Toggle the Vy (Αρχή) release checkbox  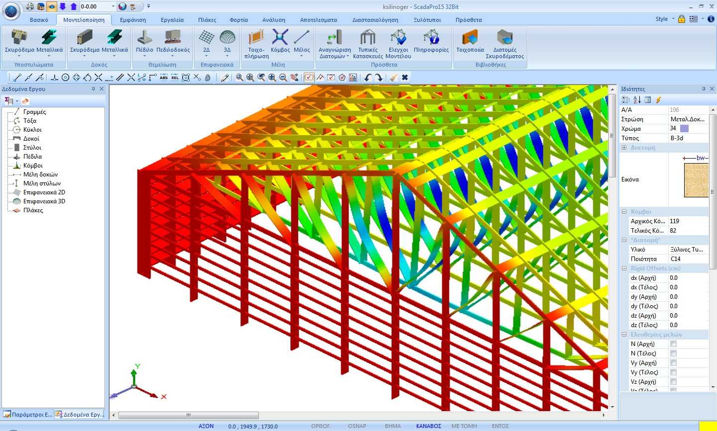point(674,363)
